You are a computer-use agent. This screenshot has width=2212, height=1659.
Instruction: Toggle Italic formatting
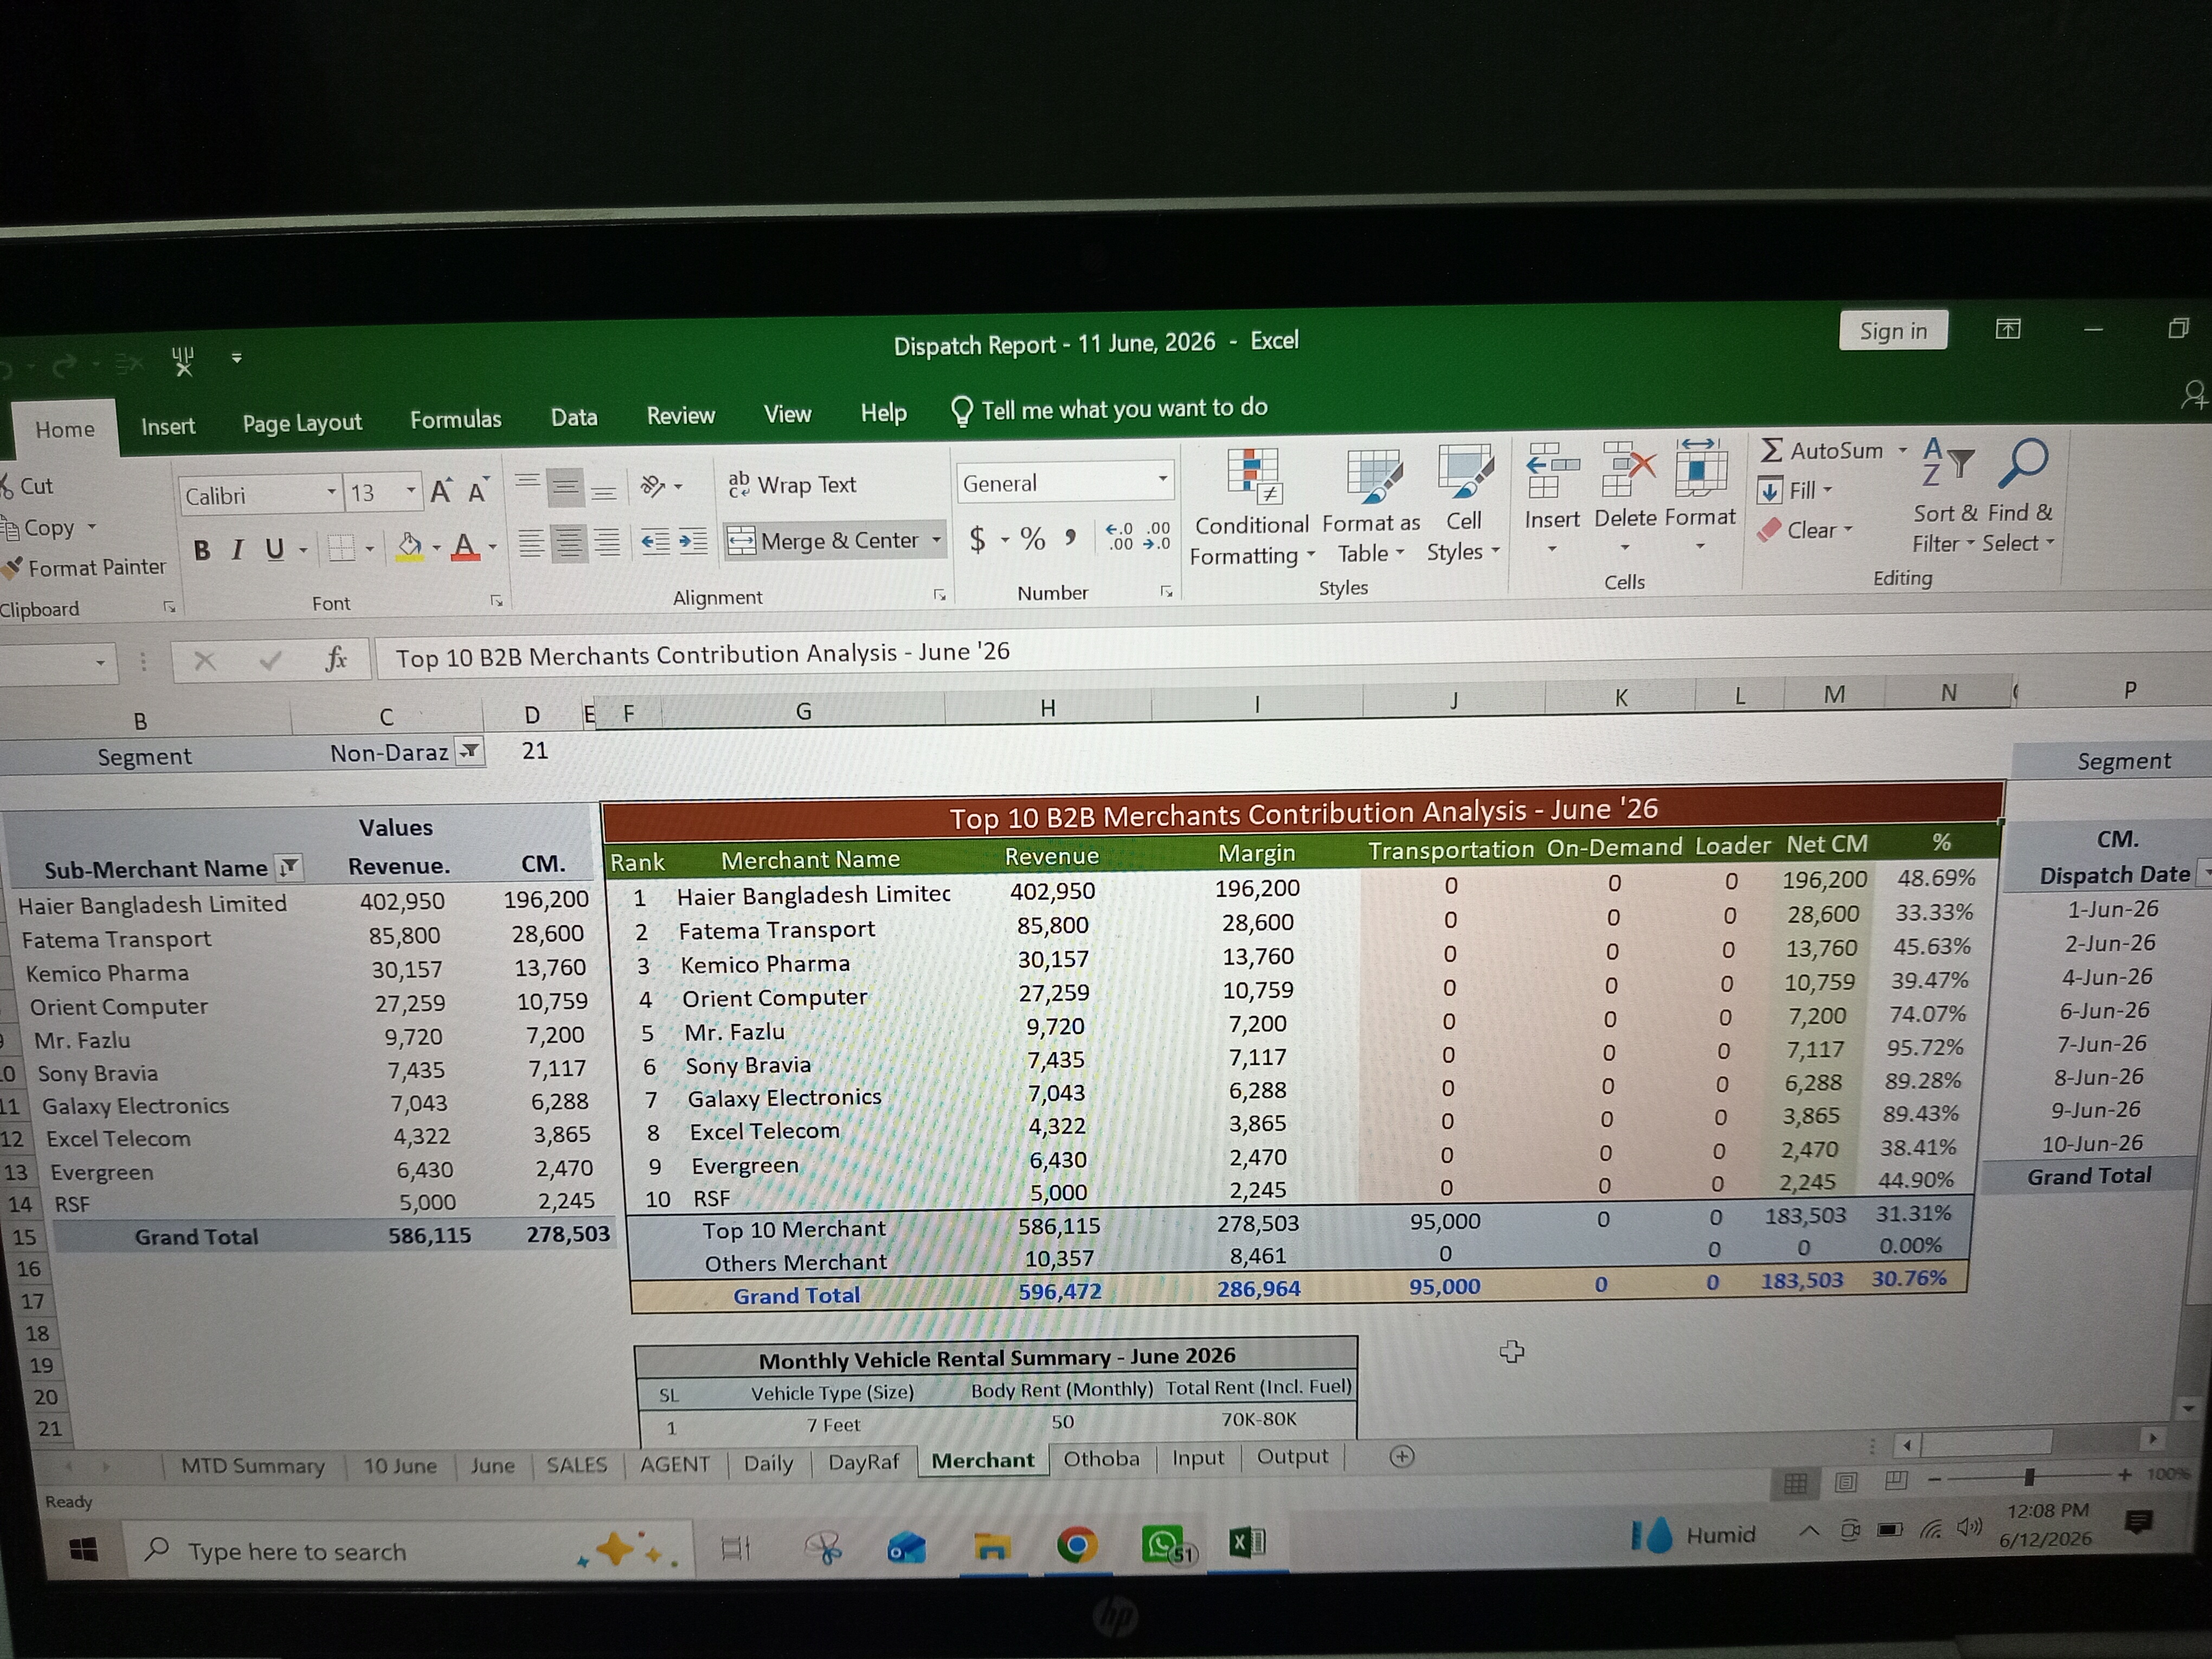point(238,550)
